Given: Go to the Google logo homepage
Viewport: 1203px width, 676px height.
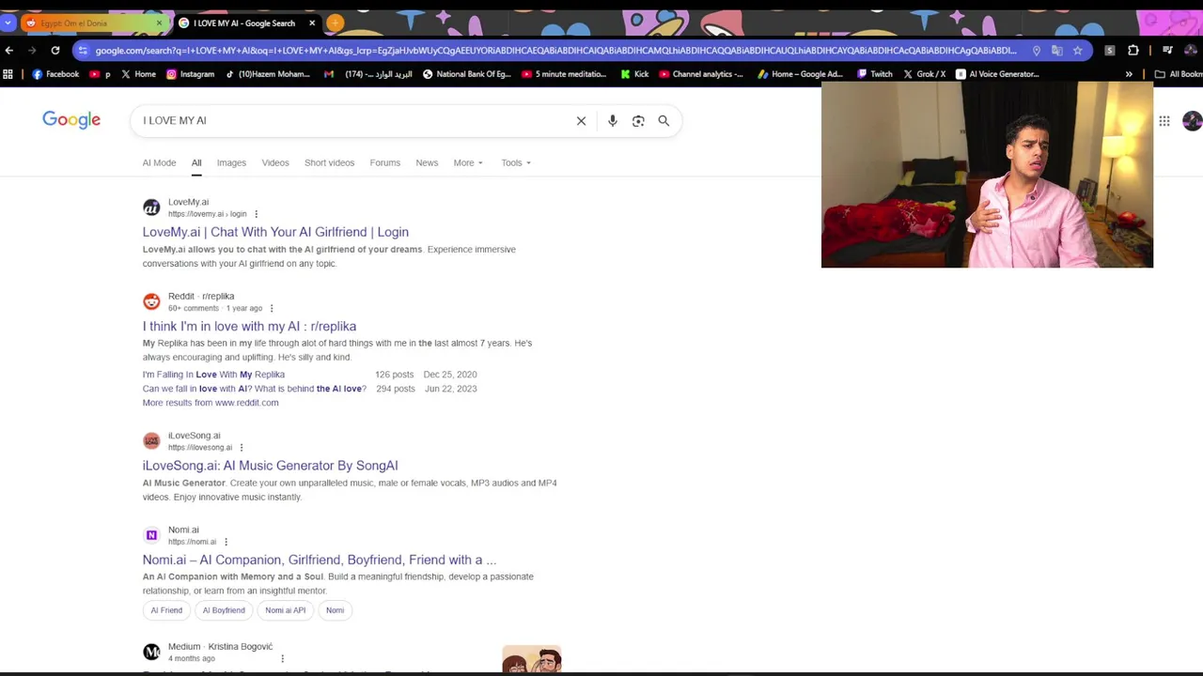Looking at the screenshot, I should [71, 120].
